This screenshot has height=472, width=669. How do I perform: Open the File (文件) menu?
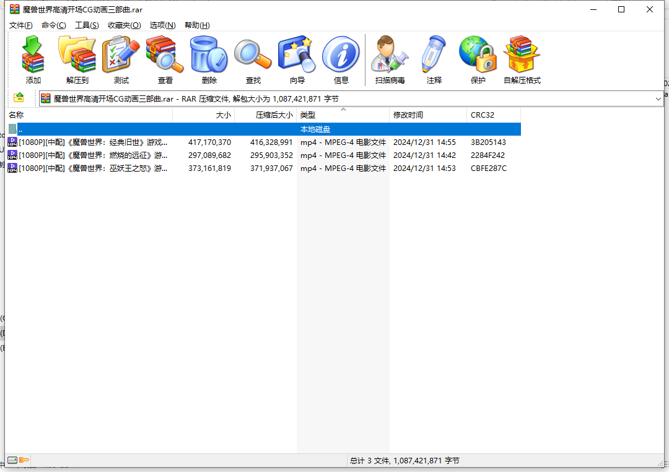pyautogui.click(x=21, y=25)
